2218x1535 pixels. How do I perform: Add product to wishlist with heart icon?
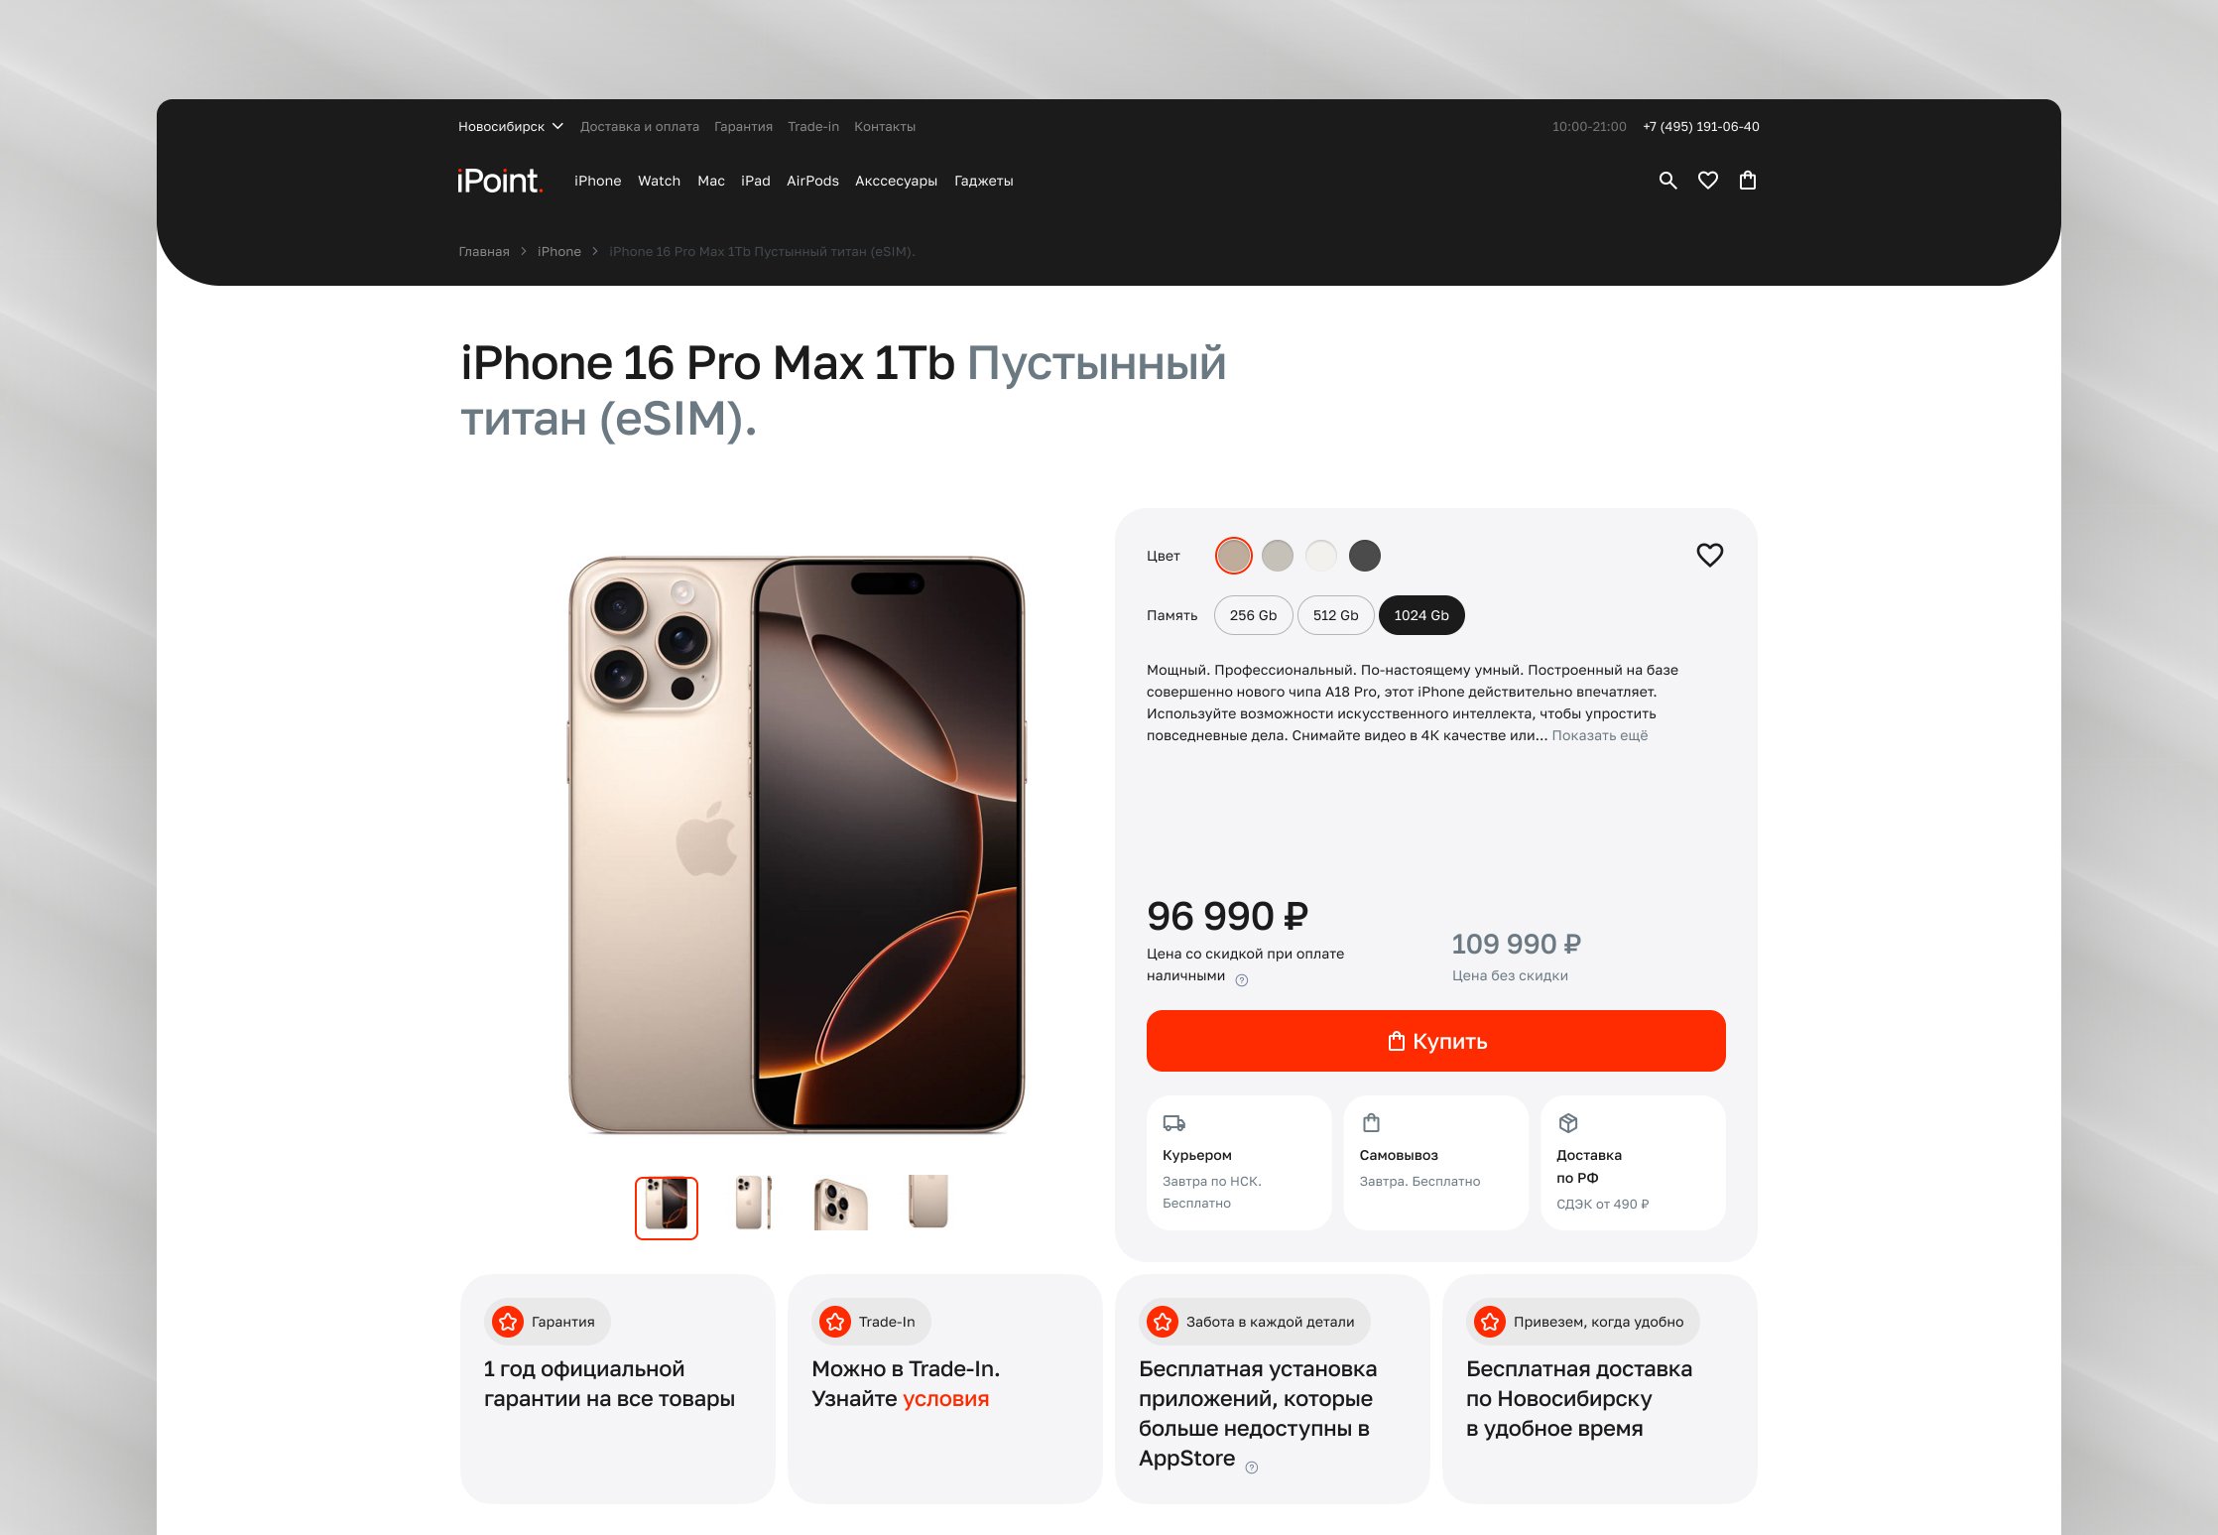pyautogui.click(x=1709, y=555)
